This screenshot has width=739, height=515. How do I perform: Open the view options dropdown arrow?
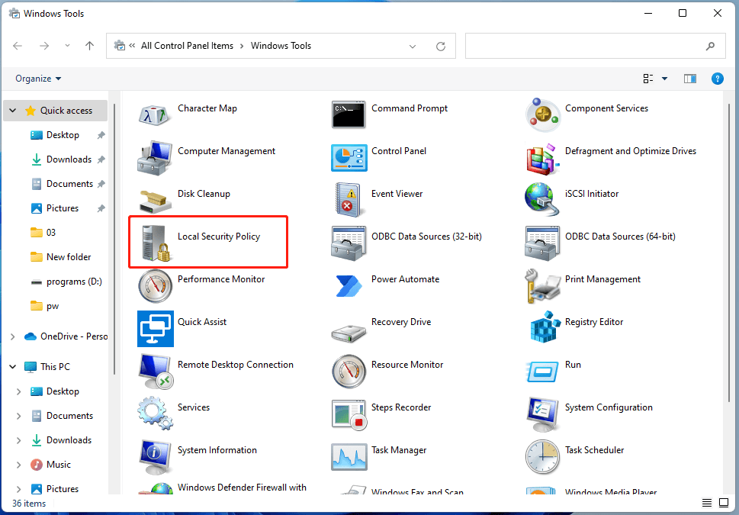tap(664, 79)
